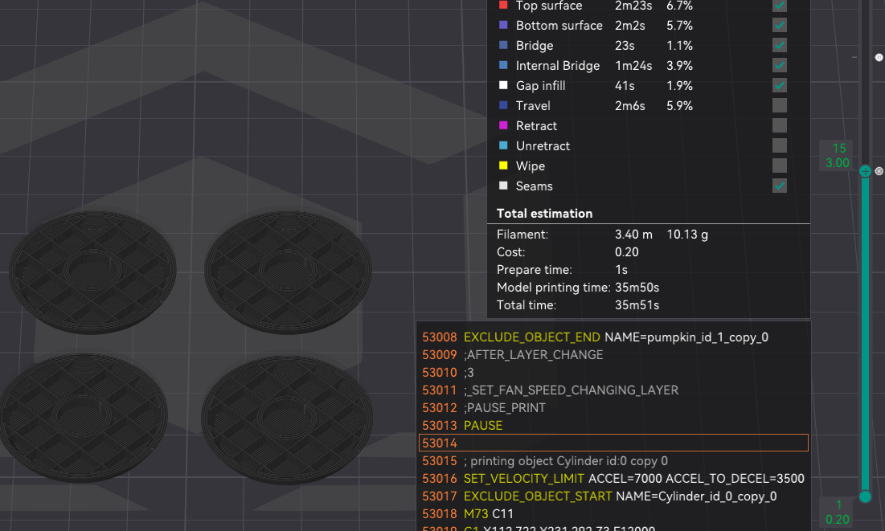Click the minus collapse icon near the slider top

click(853, 57)
